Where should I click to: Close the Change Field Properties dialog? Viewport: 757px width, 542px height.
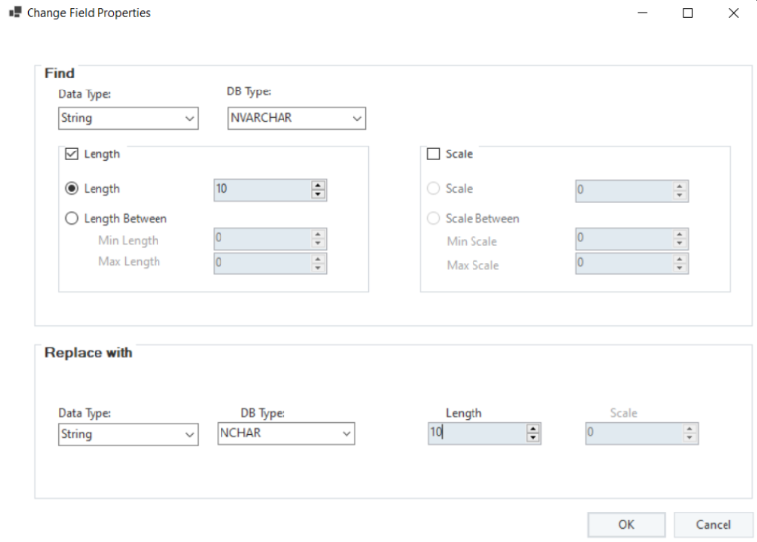click(733, 13)
